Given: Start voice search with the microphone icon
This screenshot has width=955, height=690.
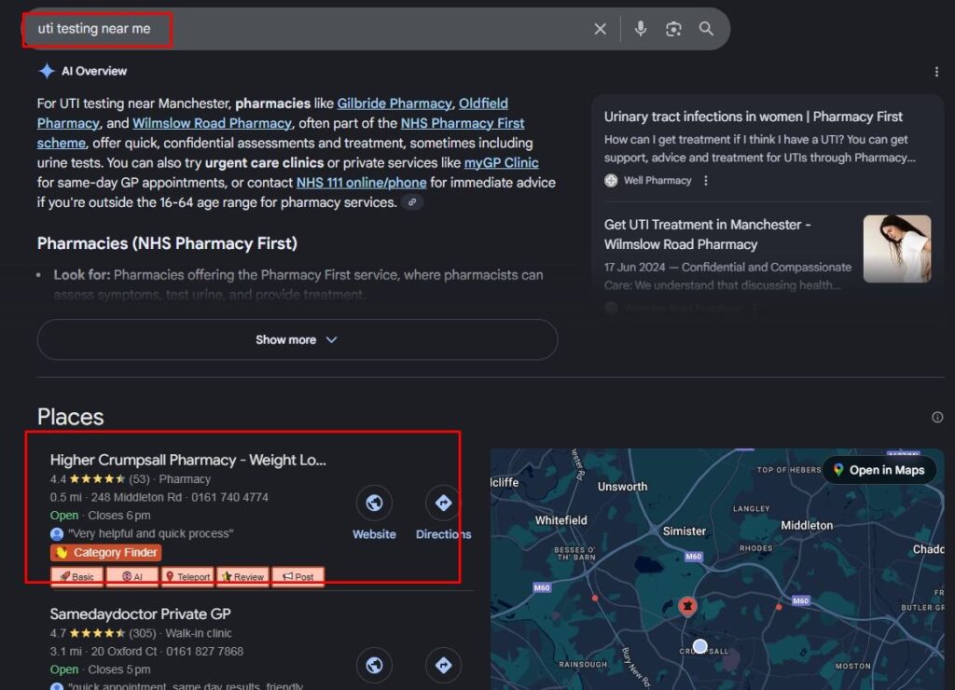Looking at the screenshot, I should coord(641,29).
